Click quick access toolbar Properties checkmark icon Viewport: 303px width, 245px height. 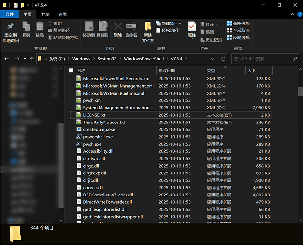pos(16,5)
